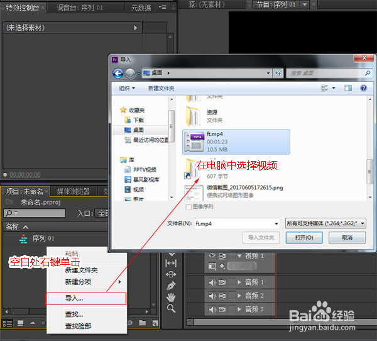Click the 607 字节 shortcut folder item
Image resolution: width=377 pixels, height=341 pixels.
point(207,170)
